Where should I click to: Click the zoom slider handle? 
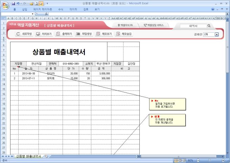pos(209,160)
